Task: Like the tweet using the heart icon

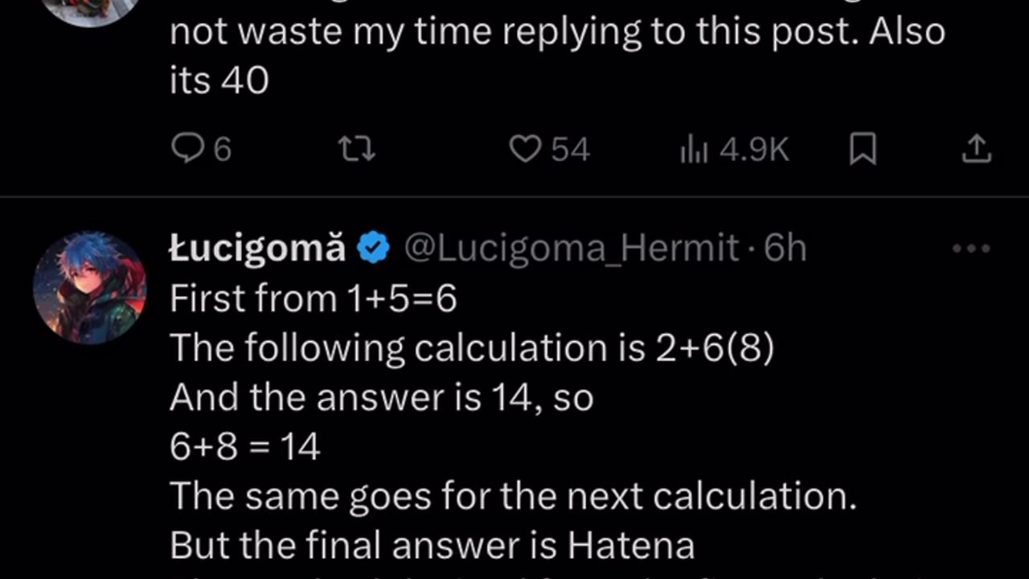Action: click(x=527, y=150)
